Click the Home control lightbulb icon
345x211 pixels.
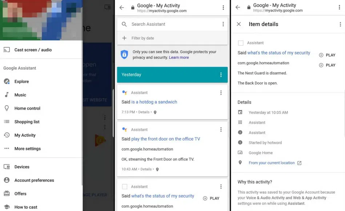click(7, 108)
